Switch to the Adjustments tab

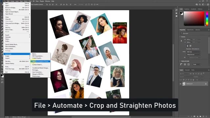(x=190, y=30)
